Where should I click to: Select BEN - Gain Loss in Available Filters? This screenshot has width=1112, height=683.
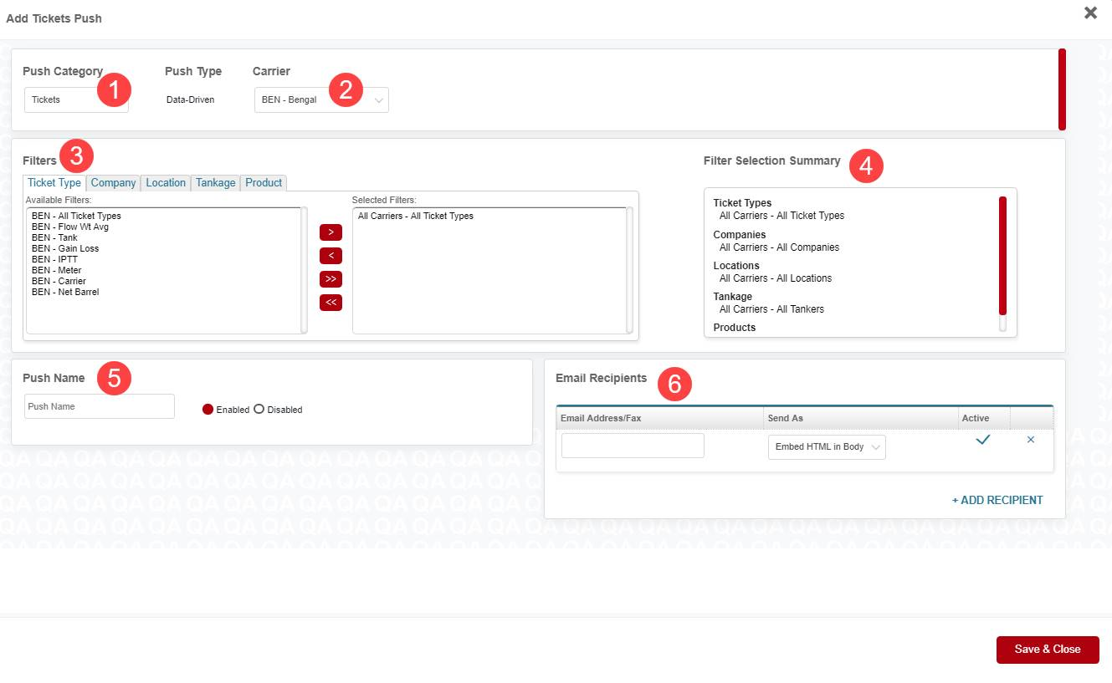64,248
